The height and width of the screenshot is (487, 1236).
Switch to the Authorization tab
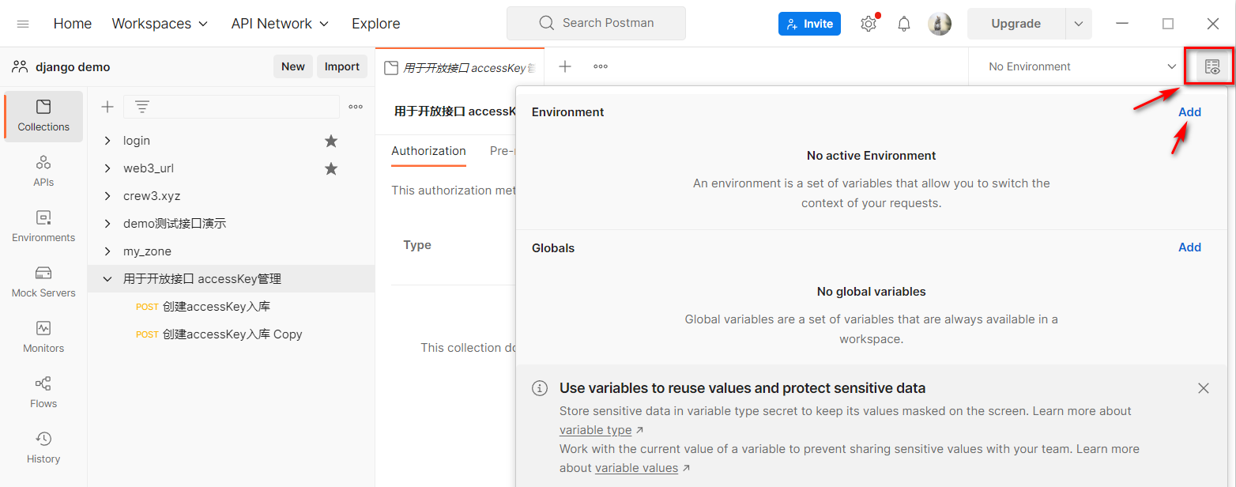429,151
